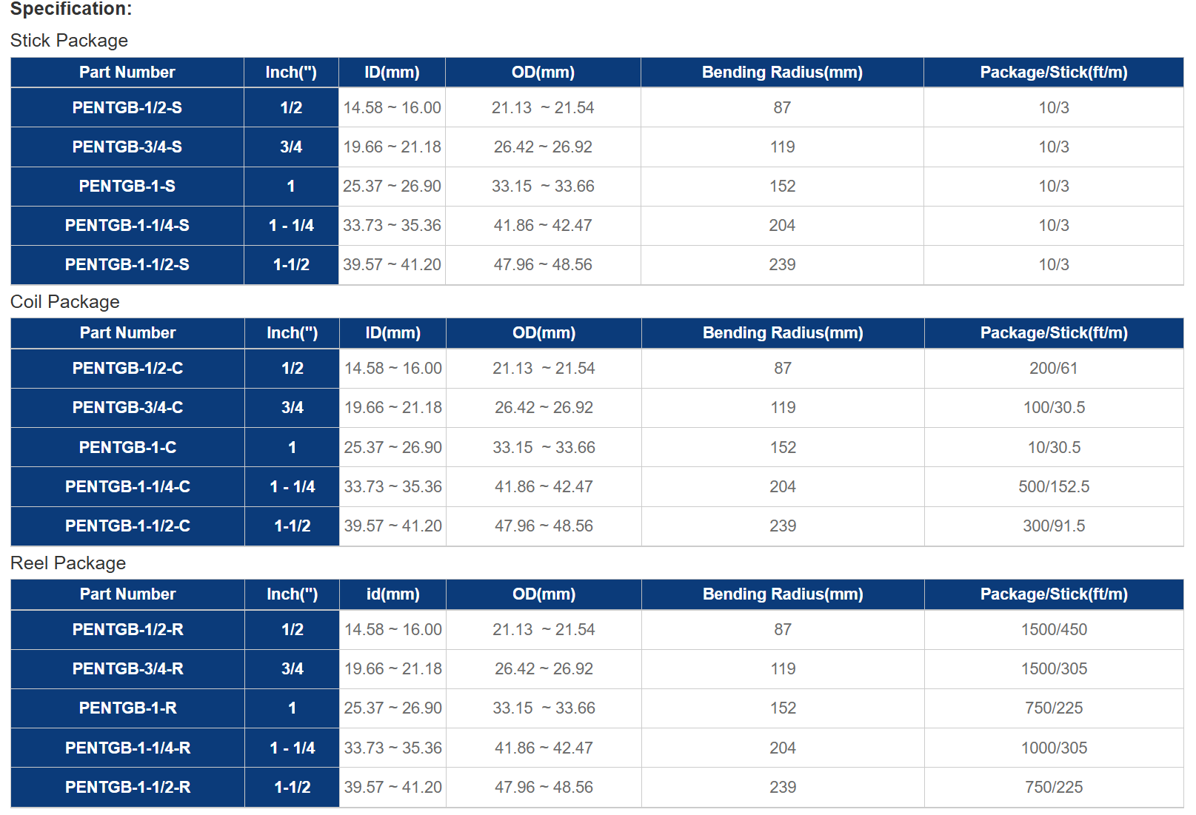Screen dimensions: 1196x815
Task: Click the 200/61 package value
Action: click(x=1053, y=369)
